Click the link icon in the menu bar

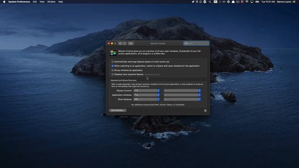point(224,2)
